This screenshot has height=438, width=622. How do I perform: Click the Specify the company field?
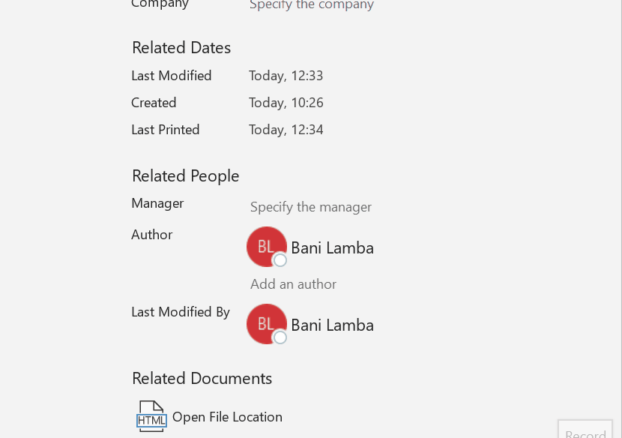click(311, 5)
